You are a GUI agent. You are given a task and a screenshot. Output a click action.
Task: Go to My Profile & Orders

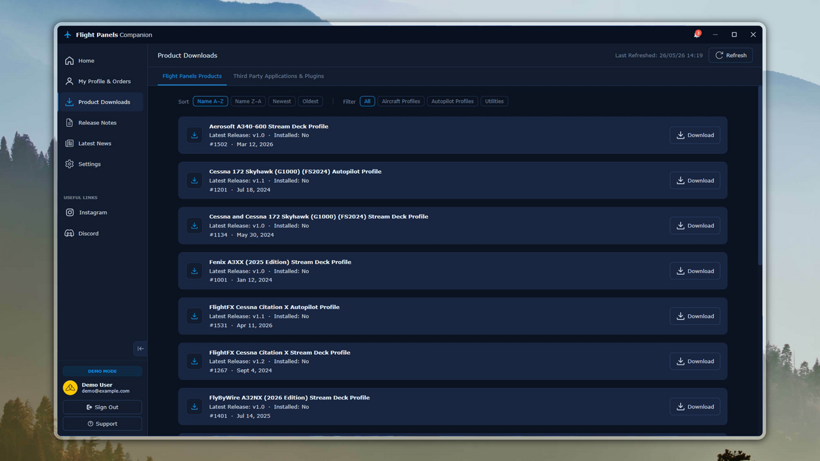point(101,81)
